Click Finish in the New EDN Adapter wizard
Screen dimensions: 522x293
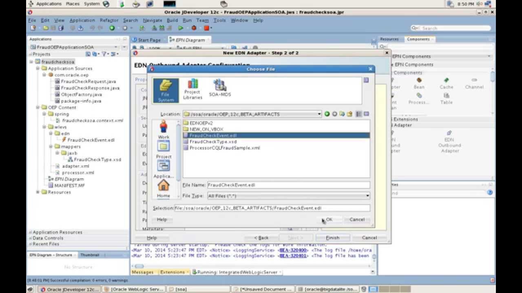pyautogui.click(x=333, y=238)
